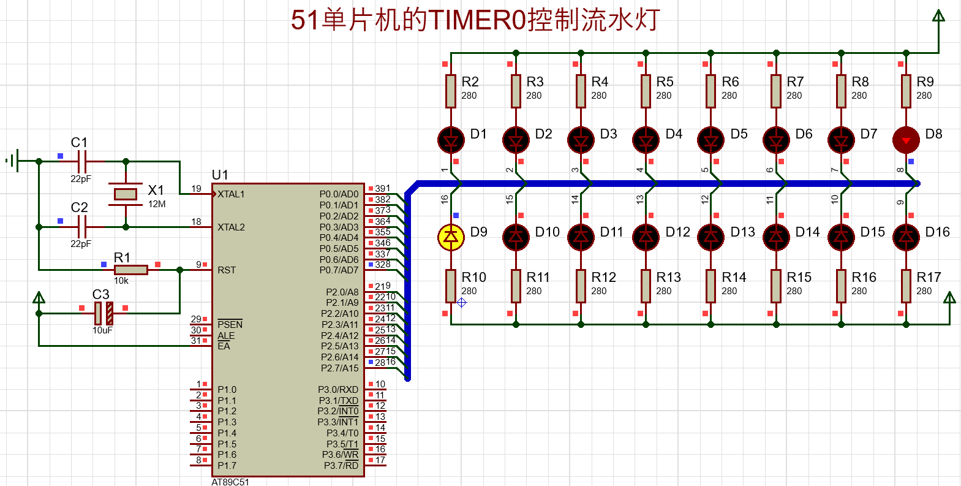961x486 pixels.
Task: Click the power terminal near R17
Action: click(949, 298)
